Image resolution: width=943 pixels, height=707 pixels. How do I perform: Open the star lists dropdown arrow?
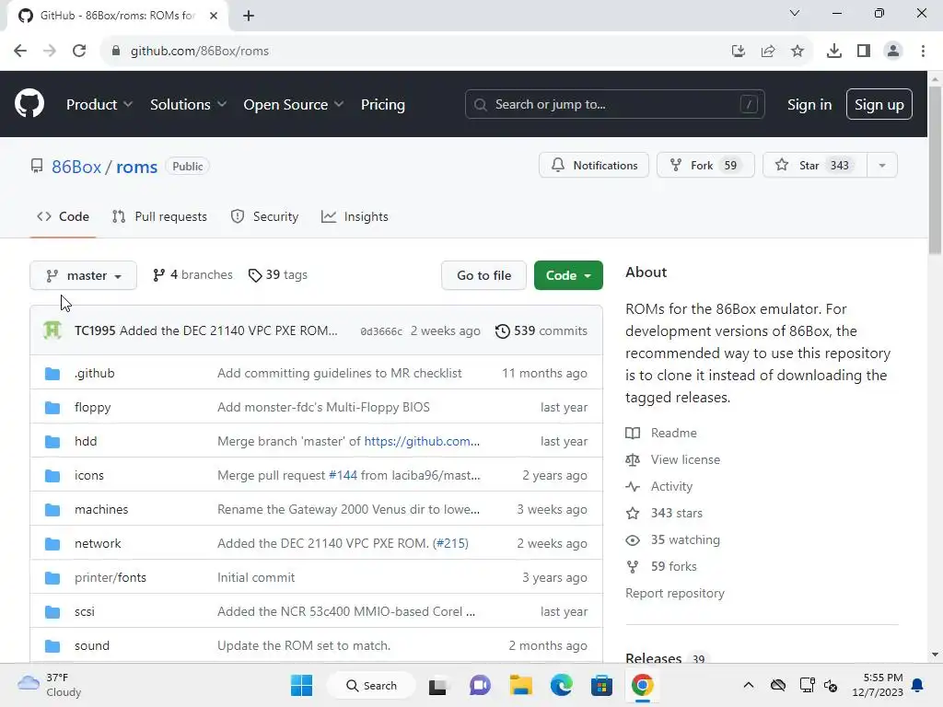[882, 166]
